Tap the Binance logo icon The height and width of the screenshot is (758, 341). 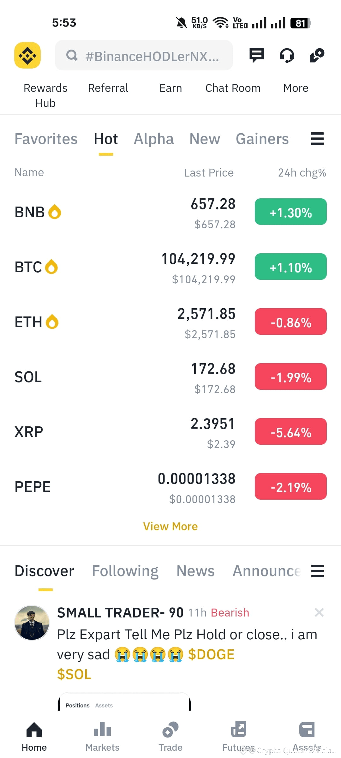coord(27,55)
